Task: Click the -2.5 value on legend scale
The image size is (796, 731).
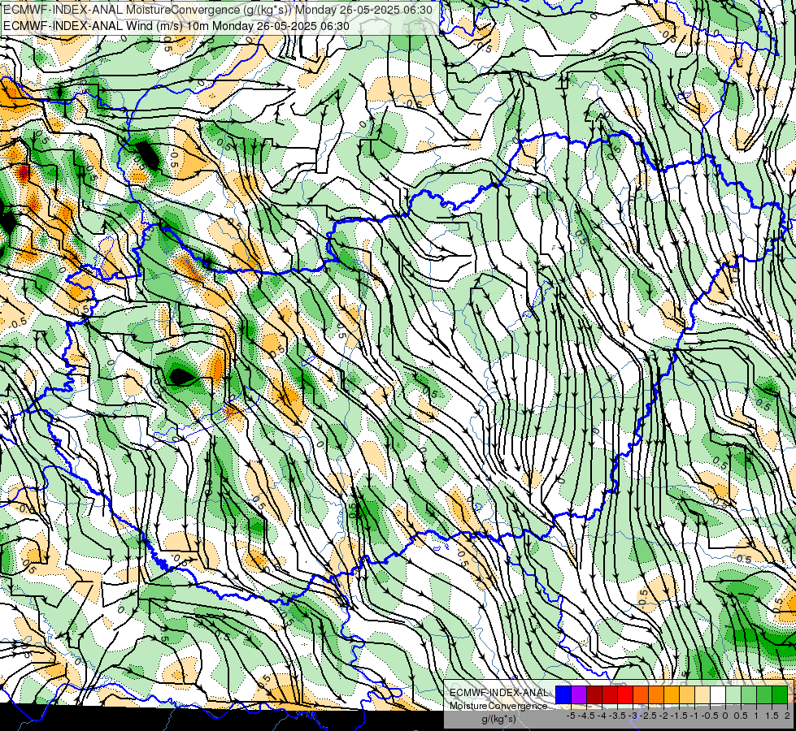Action: tap(647, 716)
